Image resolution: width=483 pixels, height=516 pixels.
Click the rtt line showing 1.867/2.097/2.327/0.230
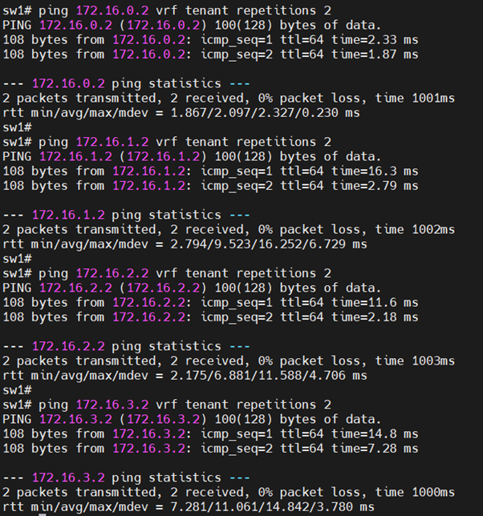tap(181, 113)
